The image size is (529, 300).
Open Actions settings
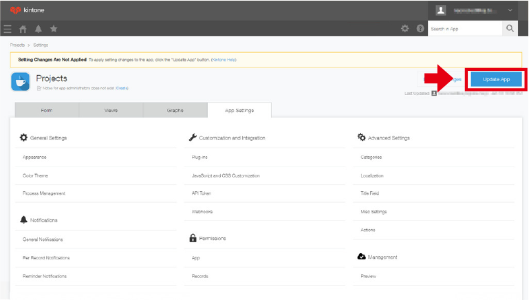[368, 230]
